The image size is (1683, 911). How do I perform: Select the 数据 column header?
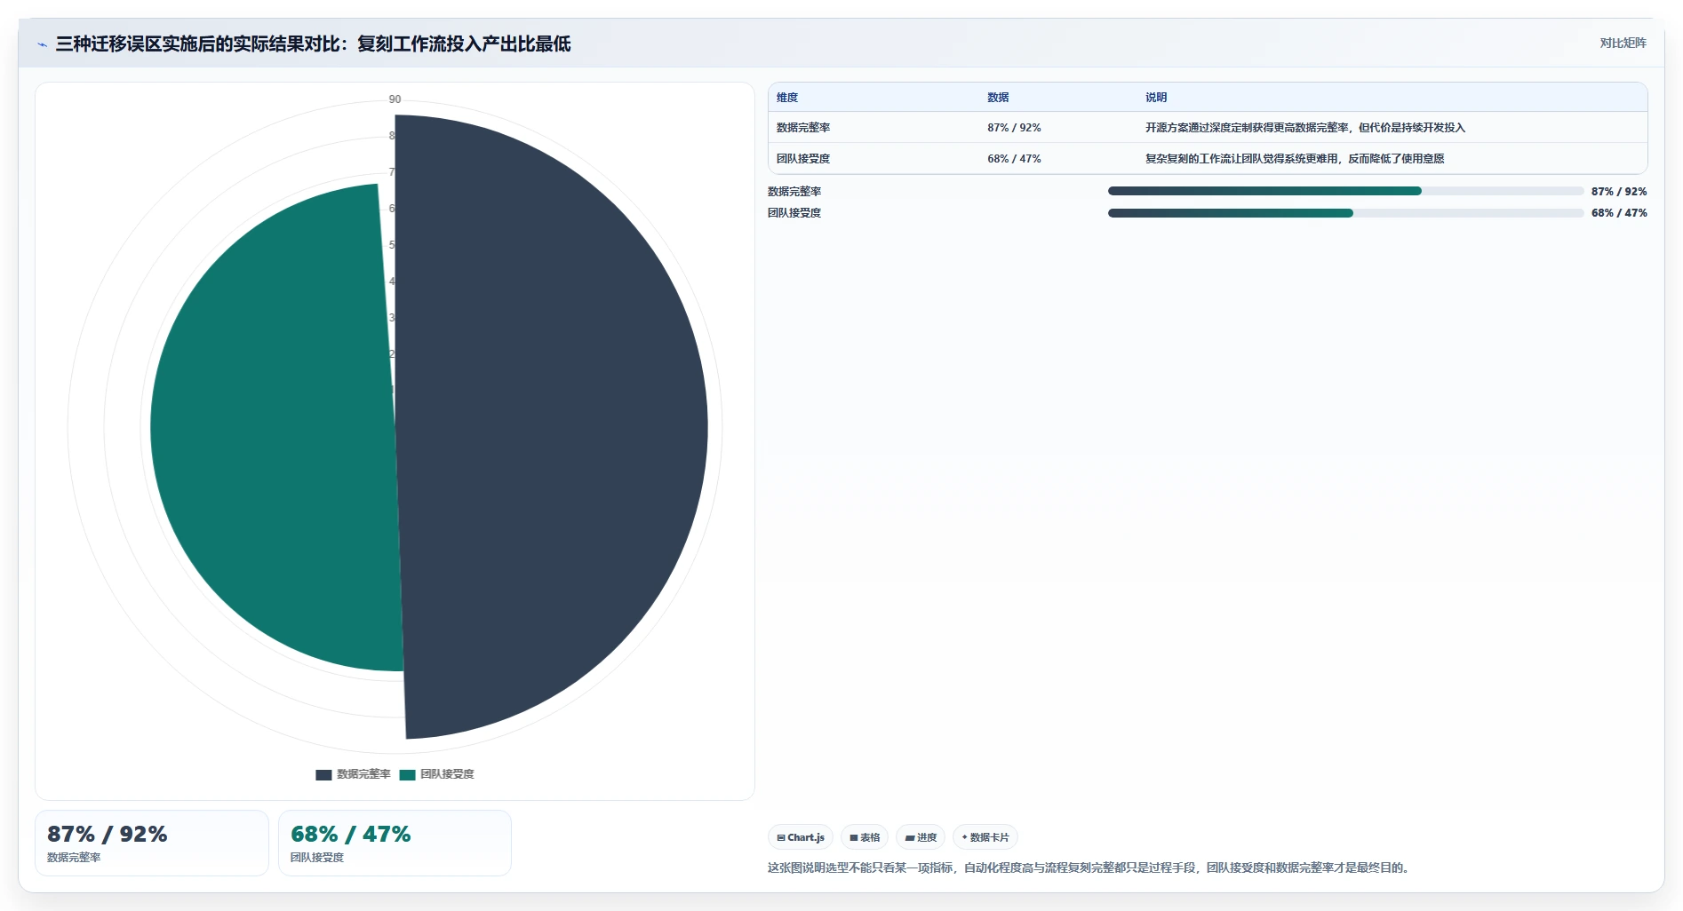point(998,98)
